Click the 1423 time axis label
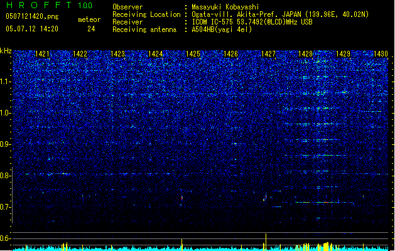The image size is (395, 251). point(118,54)
